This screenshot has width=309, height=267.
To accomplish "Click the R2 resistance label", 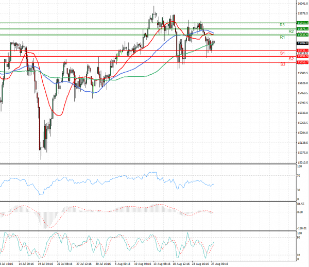I will pos(291,31).
